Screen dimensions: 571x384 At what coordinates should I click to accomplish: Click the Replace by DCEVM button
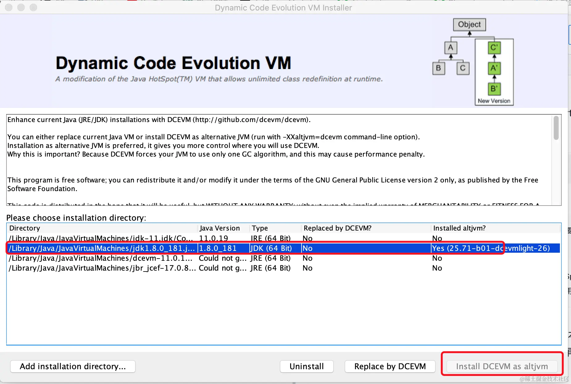point(390,366)
